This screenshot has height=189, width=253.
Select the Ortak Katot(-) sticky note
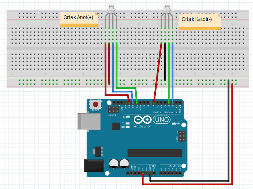[x=200, y=22]
